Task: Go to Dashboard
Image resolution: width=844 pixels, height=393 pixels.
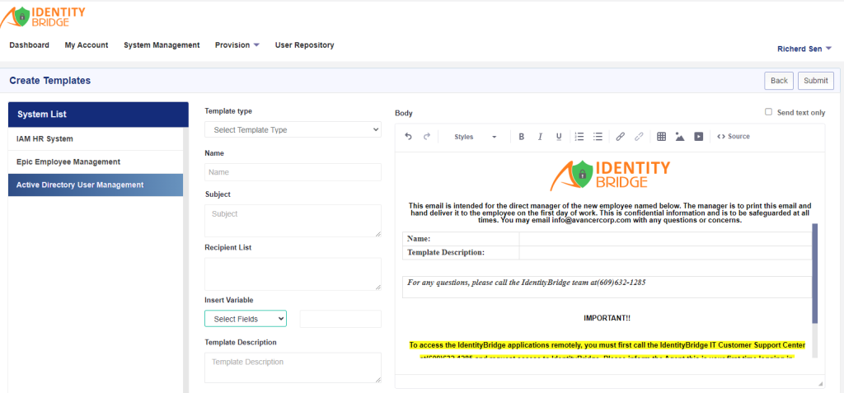Action: pyautogui.click(x=29, y=45)
